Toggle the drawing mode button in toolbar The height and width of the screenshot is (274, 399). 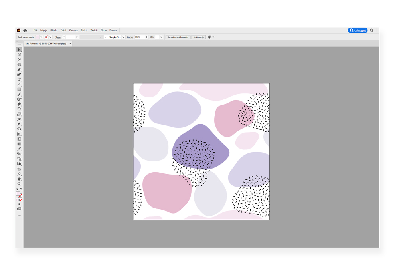click(19, 204)
